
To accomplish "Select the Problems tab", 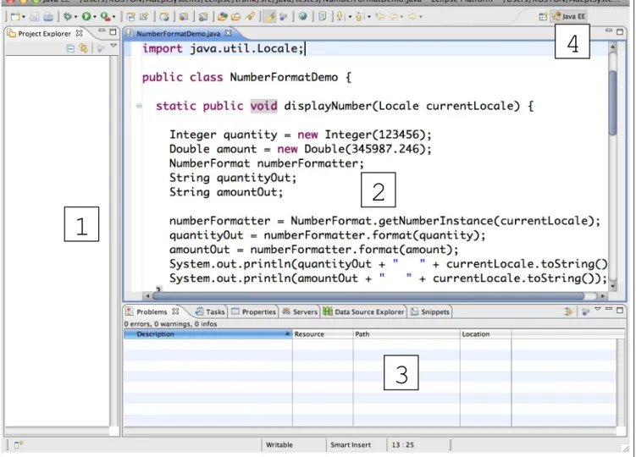I will click(152, 311).
